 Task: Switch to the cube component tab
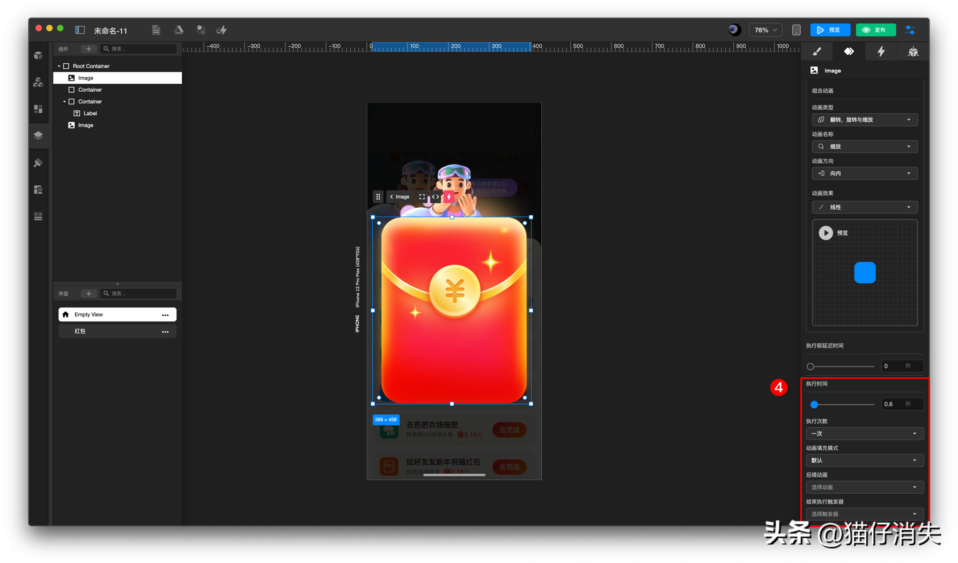coord(913,52)
